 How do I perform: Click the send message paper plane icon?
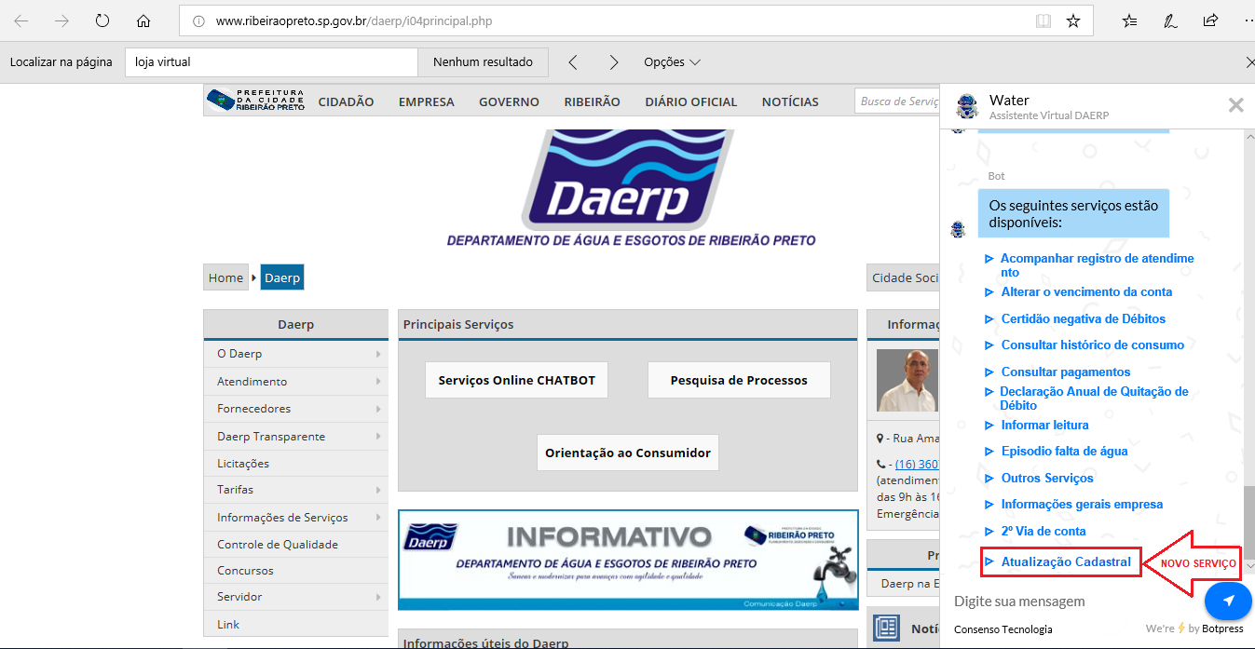pyautogui.click(x=1228, y=601)
